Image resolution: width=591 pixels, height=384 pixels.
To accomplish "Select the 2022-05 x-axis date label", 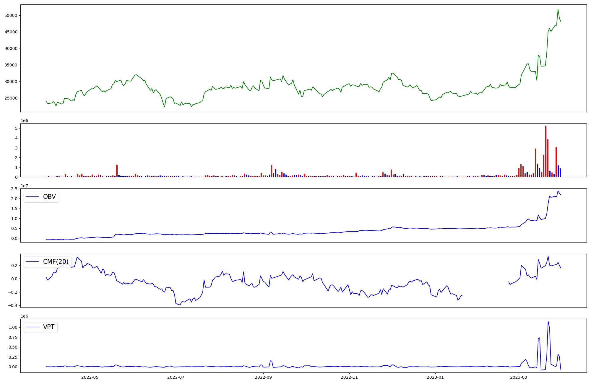I will [x=90, y=377].
